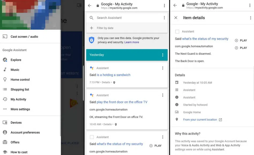This screenshot has height=155, width=254.
Task: Click the Offers gift icon
Action: pyautogui.click(x=5, y=142)
